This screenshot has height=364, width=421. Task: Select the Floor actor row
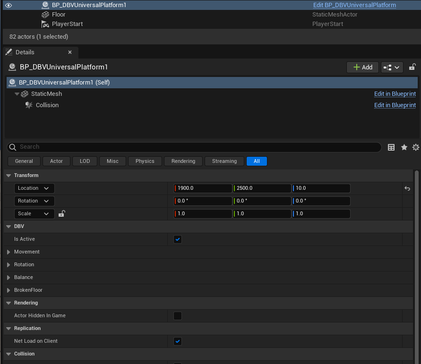212,15
